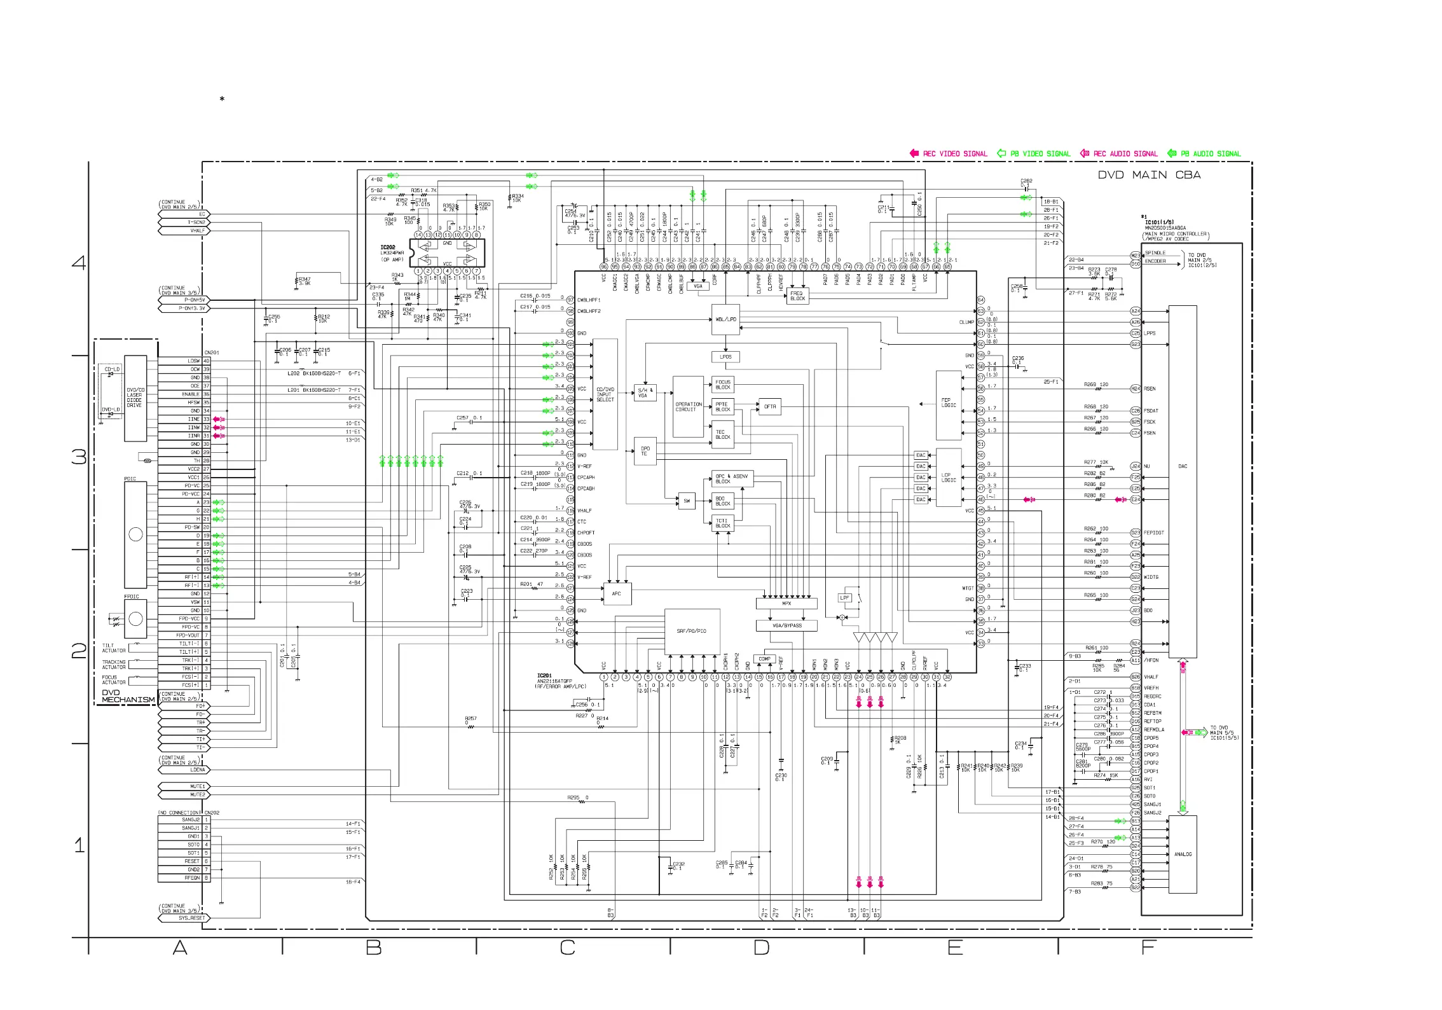1442x1010 pixels.
Task: Click the DVD/CD LASER DIODE DRIVE block
Action: point(135,398)
